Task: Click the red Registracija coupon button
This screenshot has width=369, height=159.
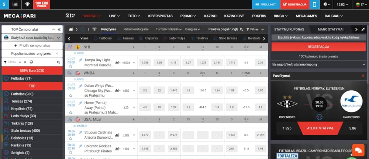Action: click(318, 47)
